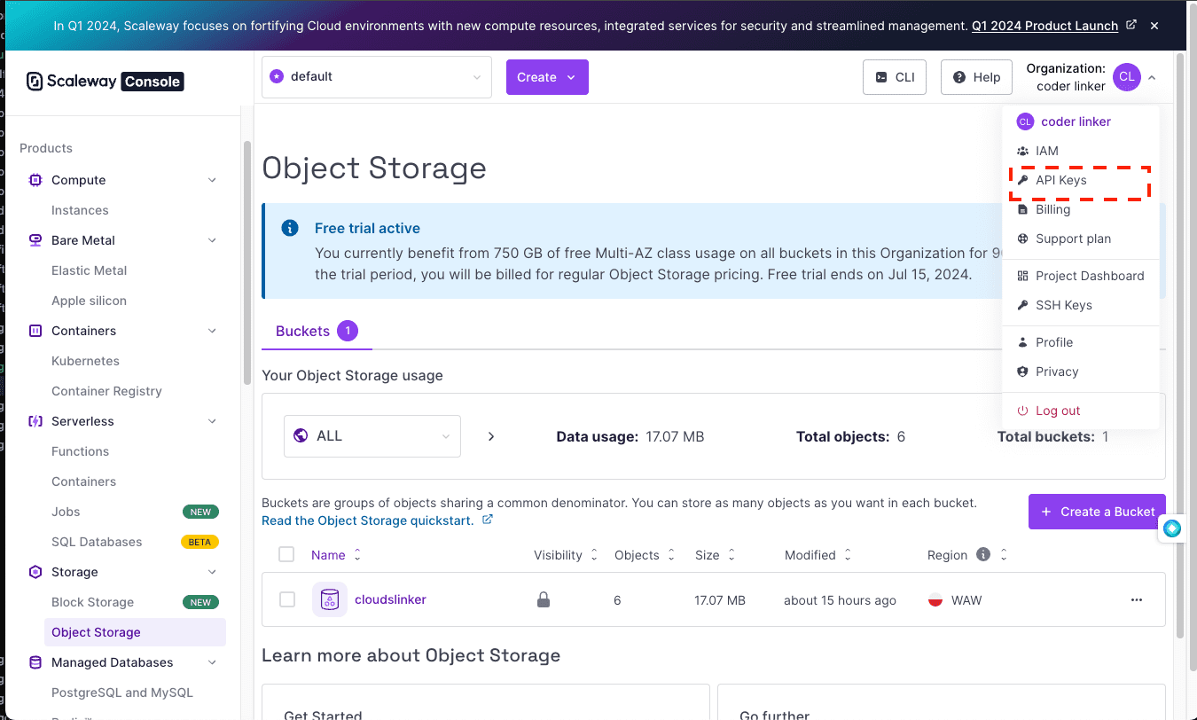The image size is (1197, 720).
Task: Open the three-dots menu for cloudslinker
Action: [x=1136, y=600]
